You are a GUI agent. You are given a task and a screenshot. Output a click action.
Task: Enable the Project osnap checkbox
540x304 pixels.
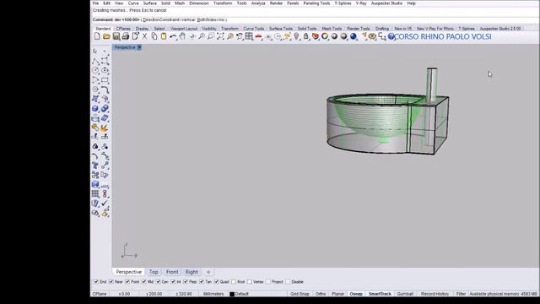click(268, 281)
